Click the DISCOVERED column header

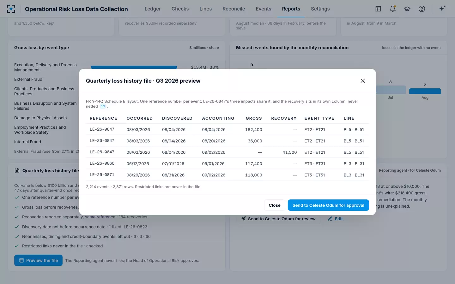[x=177, y=118]
